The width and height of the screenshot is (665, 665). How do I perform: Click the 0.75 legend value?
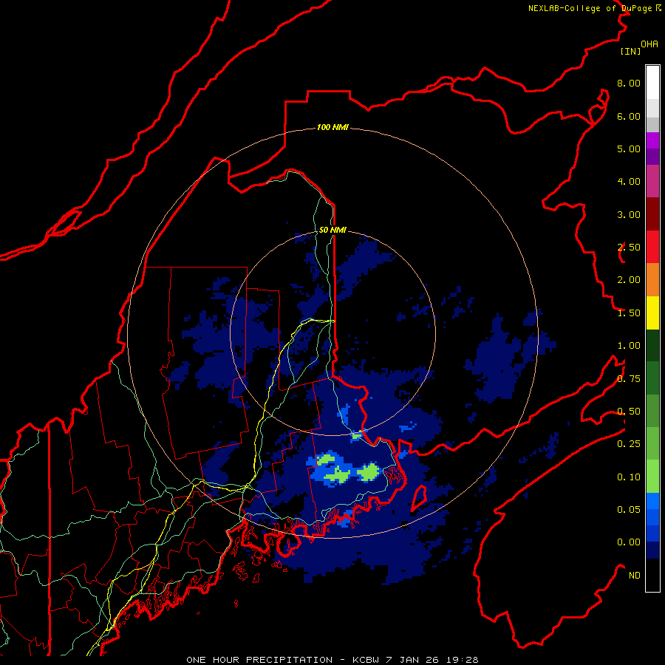[629, 379]
